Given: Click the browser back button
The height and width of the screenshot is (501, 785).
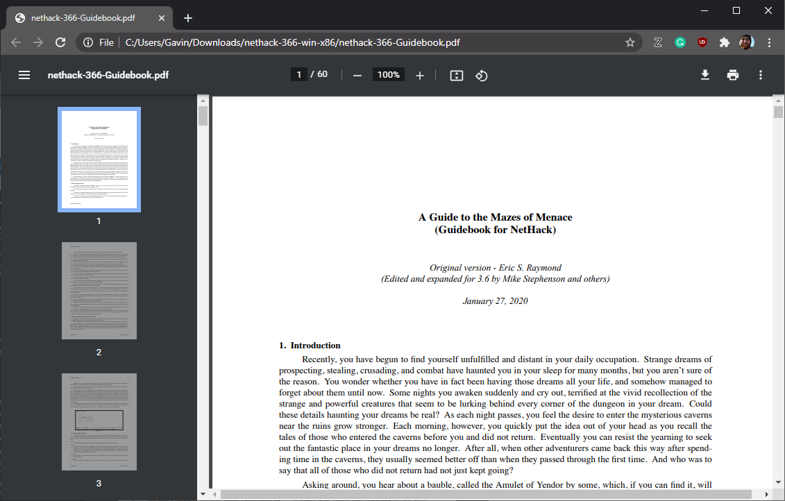Looking at the screenshot, I should point(15,42).
